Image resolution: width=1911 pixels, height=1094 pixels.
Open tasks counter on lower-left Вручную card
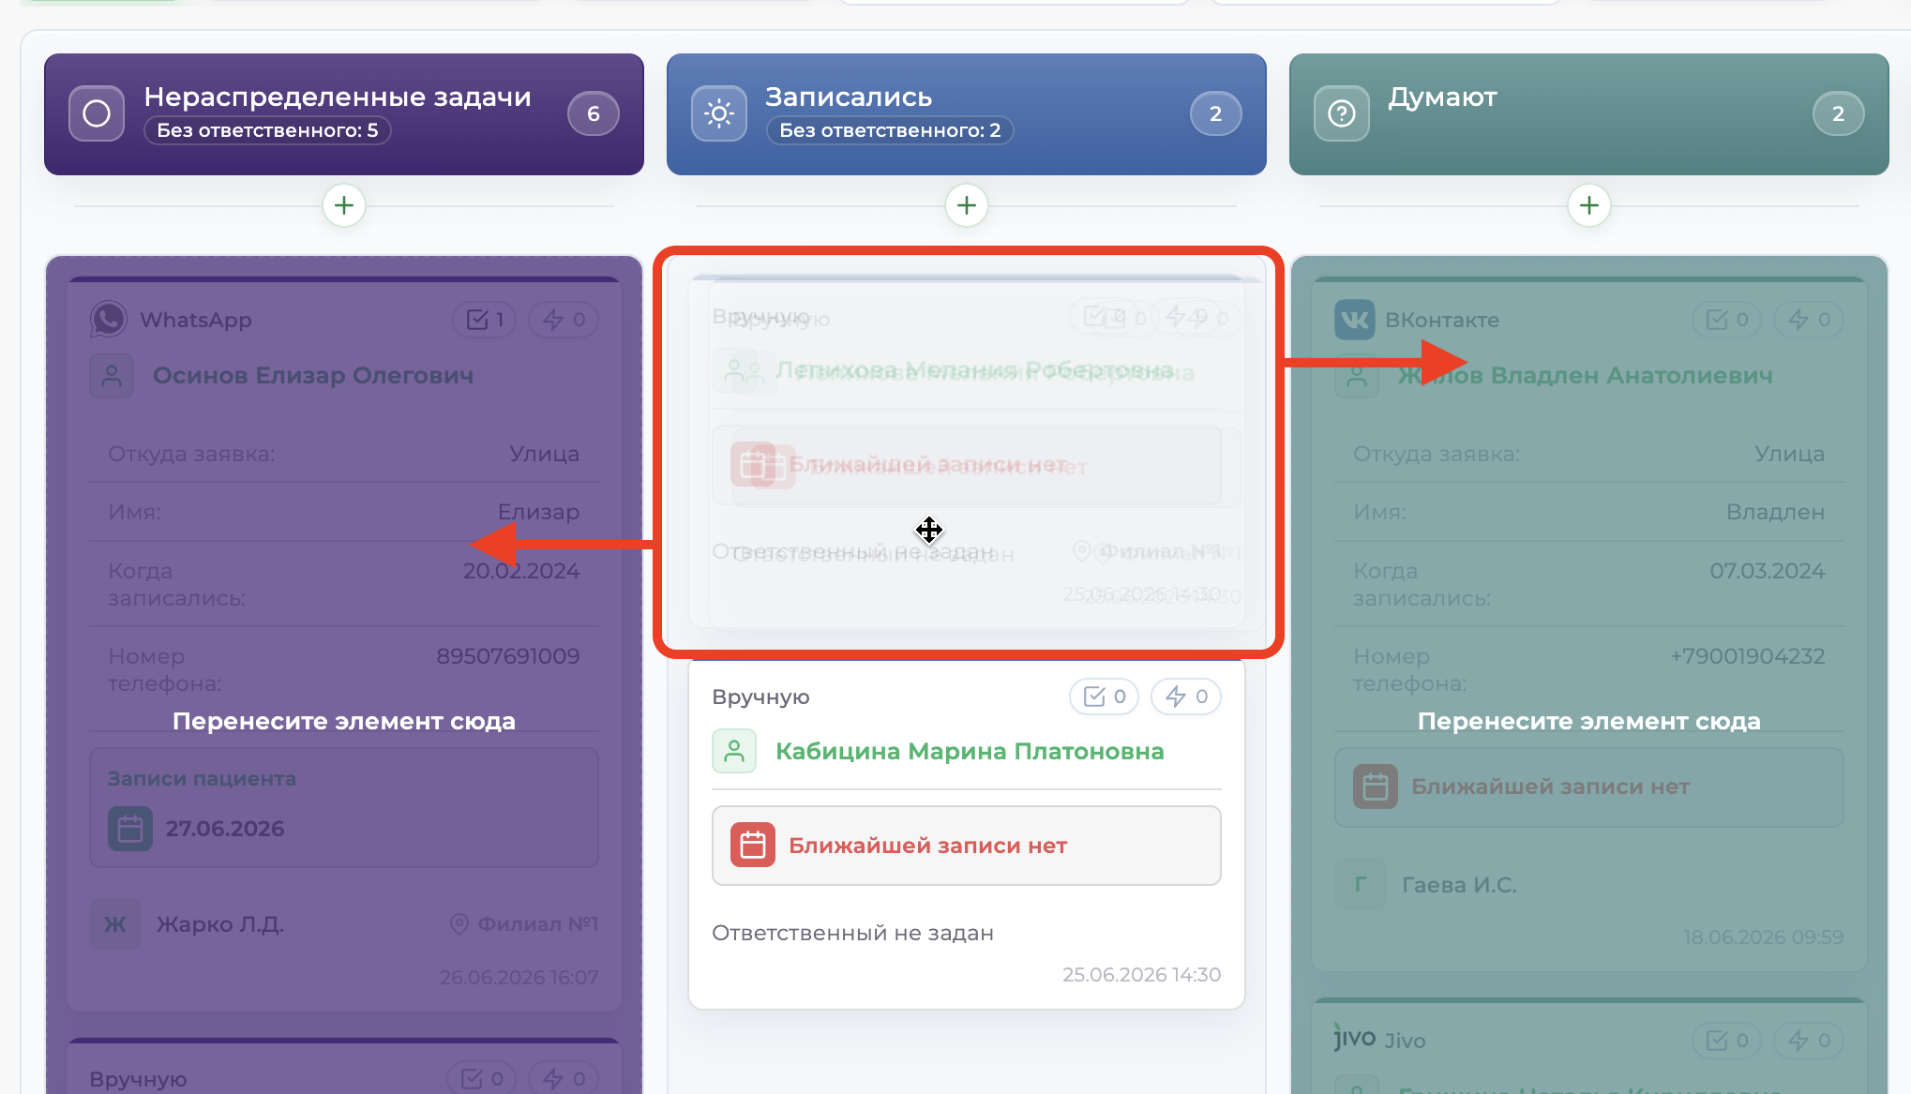click(x=481, y=1079)
